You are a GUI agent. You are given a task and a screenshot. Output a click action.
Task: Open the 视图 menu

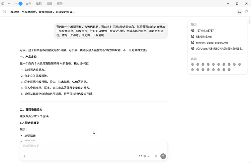[x=49, y=4]
